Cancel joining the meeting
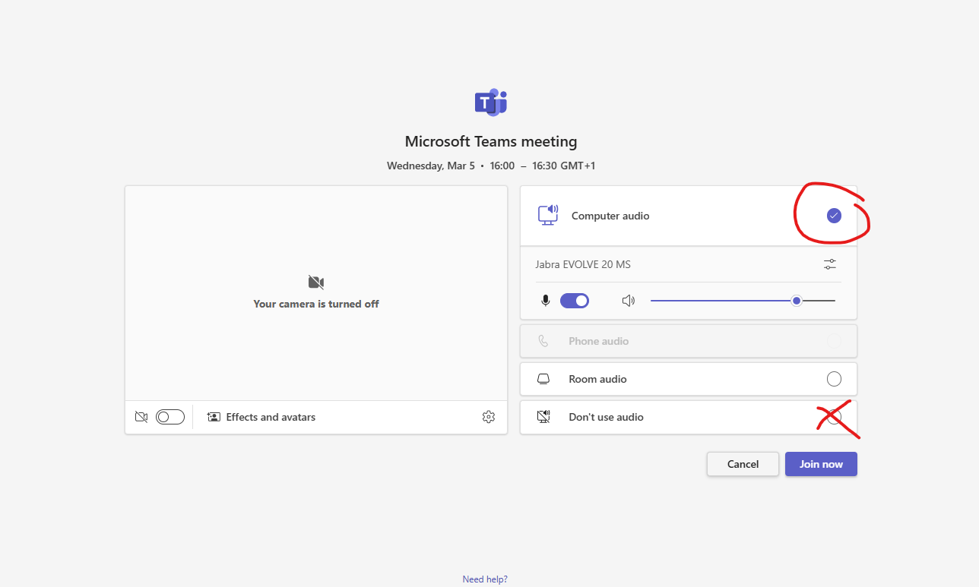The height and width of the screenshot is (587, 979). 743,464
